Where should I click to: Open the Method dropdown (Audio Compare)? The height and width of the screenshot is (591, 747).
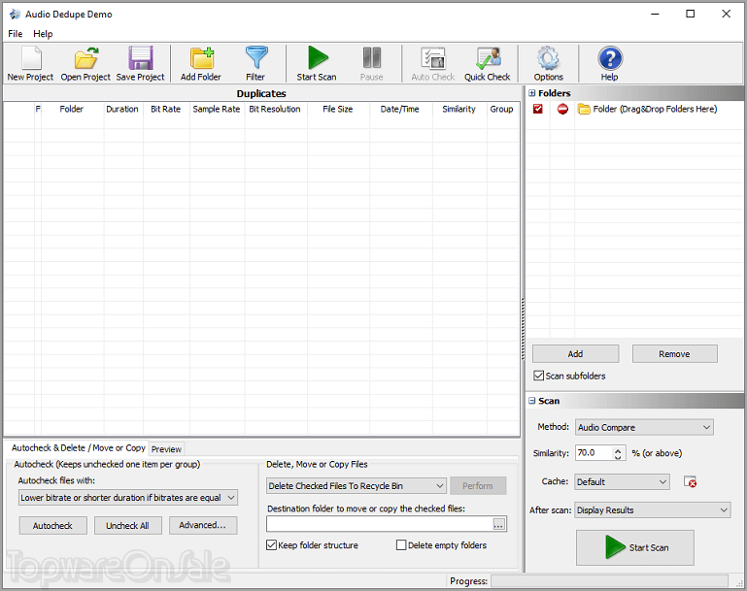pyautogui.click(x=644, y=427)
